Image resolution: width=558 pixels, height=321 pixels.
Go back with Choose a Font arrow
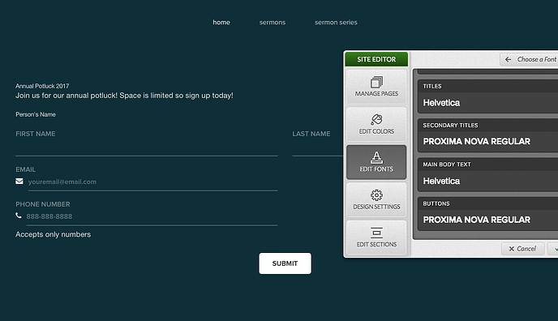coord(509,59)
